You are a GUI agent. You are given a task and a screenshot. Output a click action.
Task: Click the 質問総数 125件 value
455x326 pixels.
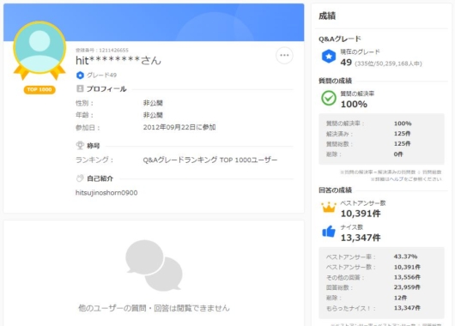click(402, 143)
